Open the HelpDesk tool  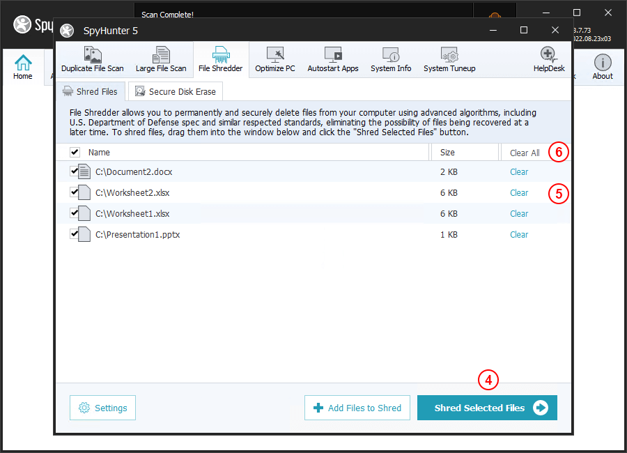[x=550, y=60]
